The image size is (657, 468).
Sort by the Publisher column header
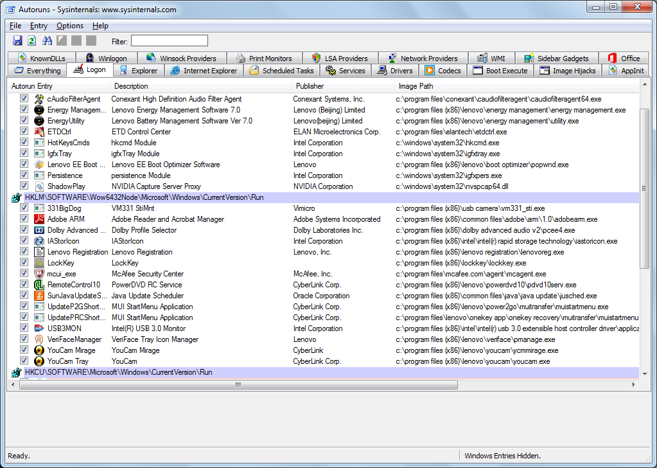(x=310, y=86)
